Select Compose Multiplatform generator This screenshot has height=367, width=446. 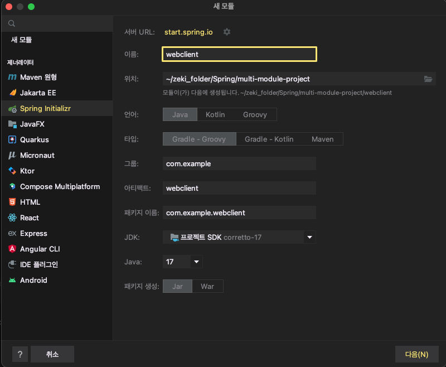pos(57,187)
